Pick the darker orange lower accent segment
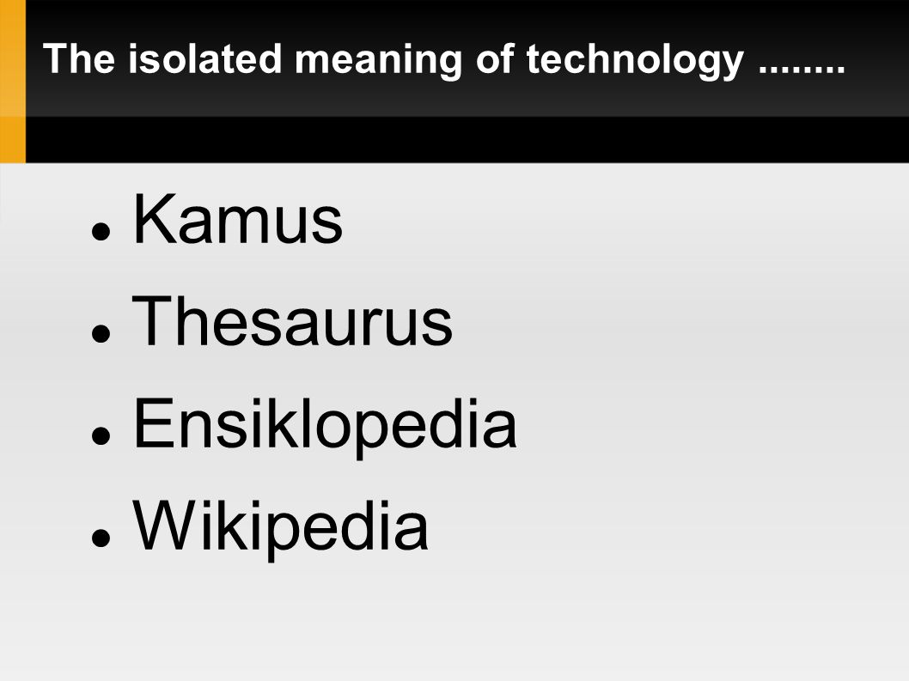 coord(13,140)
